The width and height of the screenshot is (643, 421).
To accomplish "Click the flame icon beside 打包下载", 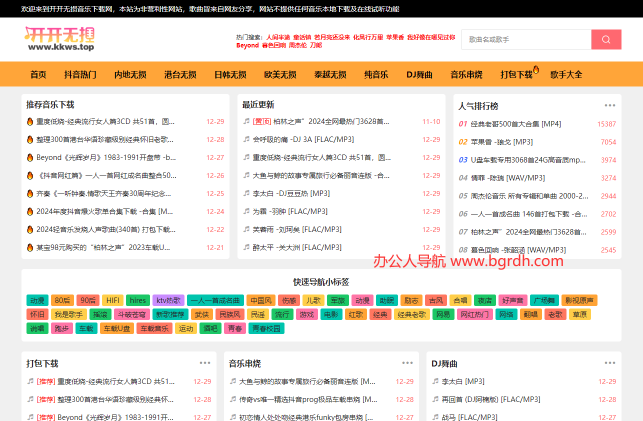I will click(x=536, y=69).
